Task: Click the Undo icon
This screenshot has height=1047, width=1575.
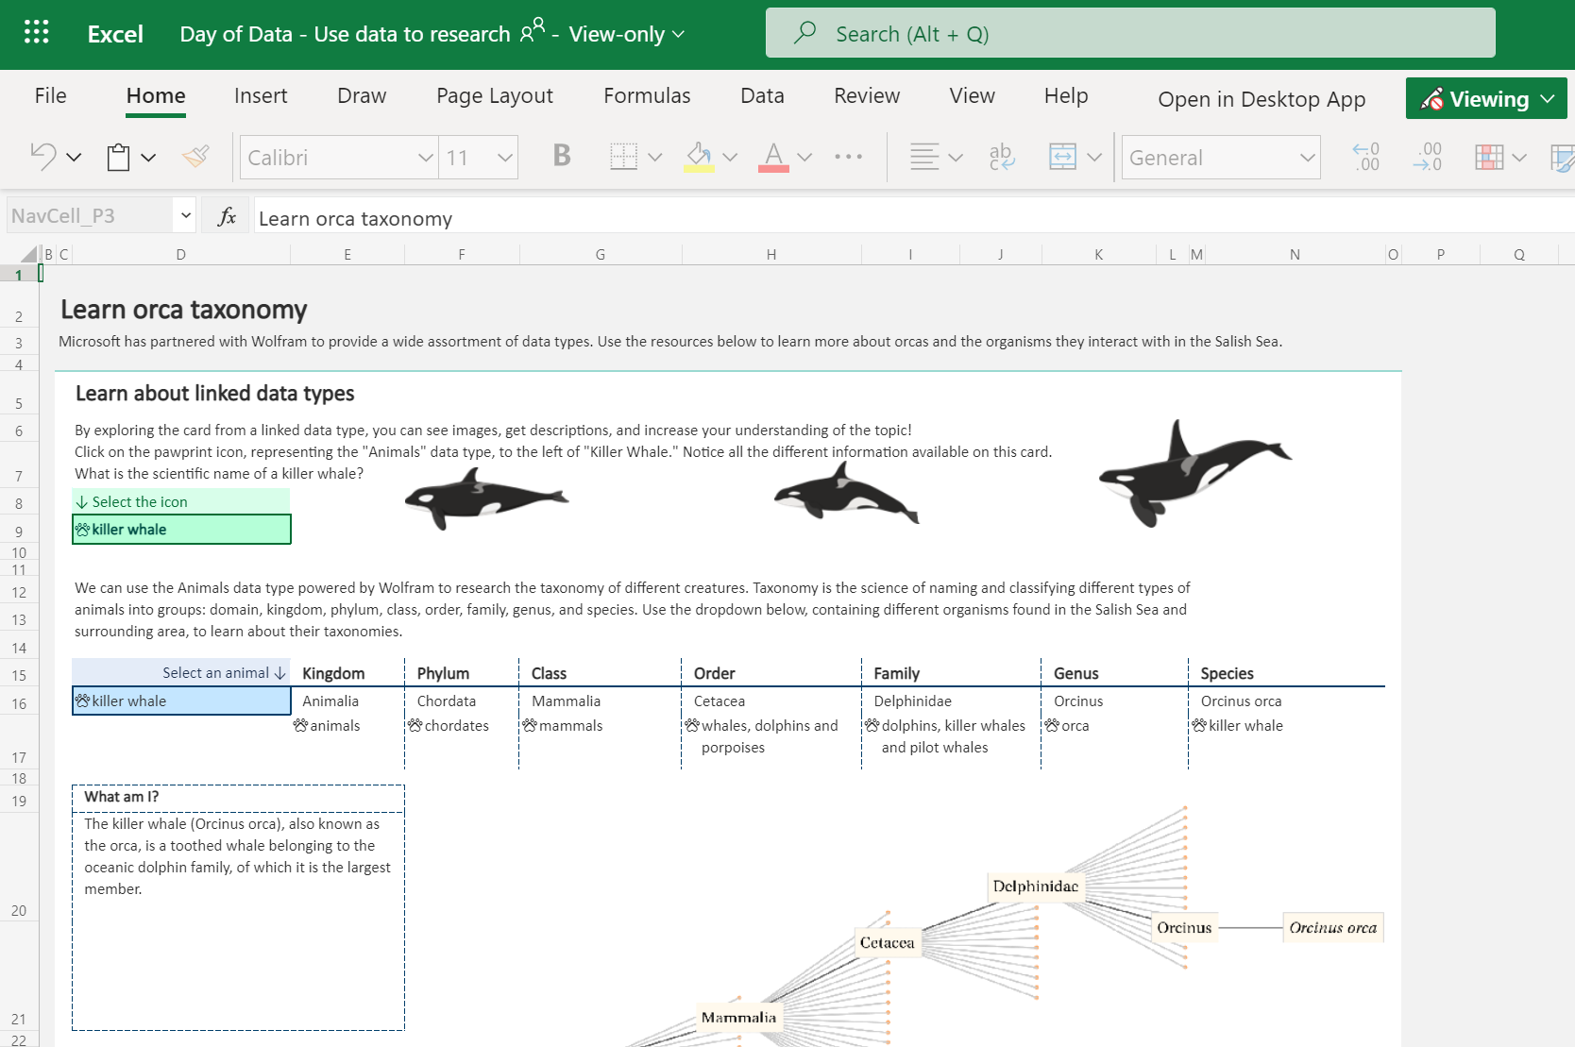Action: (43, 157)
